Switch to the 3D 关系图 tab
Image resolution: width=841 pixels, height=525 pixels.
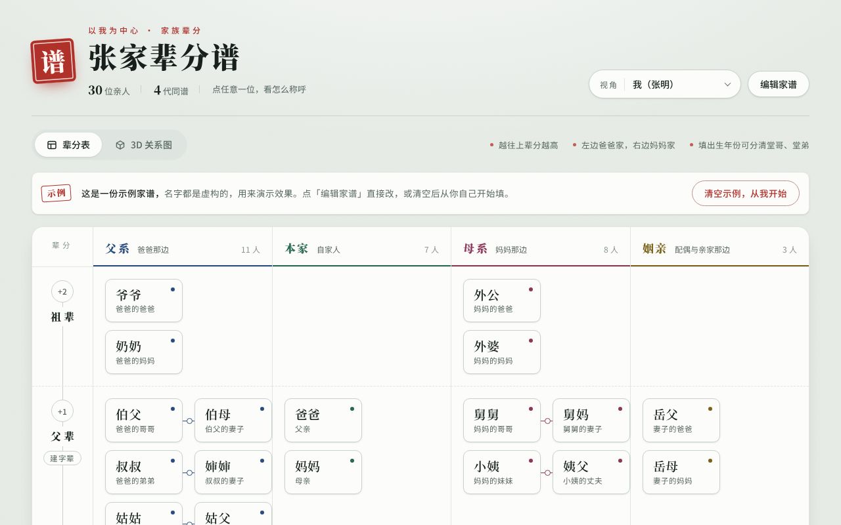[x=144, y=145]
